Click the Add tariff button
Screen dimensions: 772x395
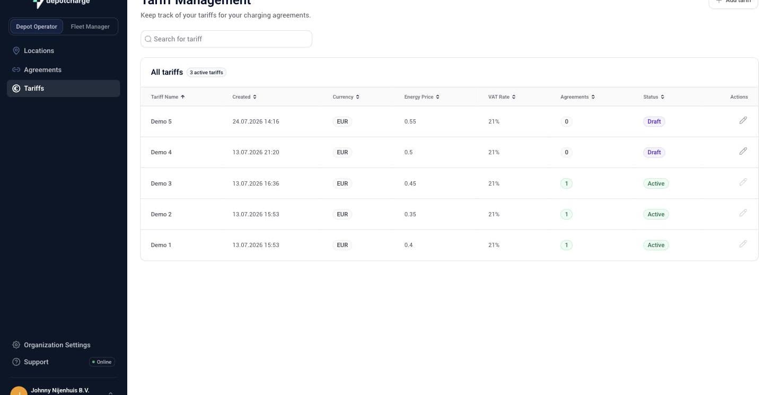(733, 2)
